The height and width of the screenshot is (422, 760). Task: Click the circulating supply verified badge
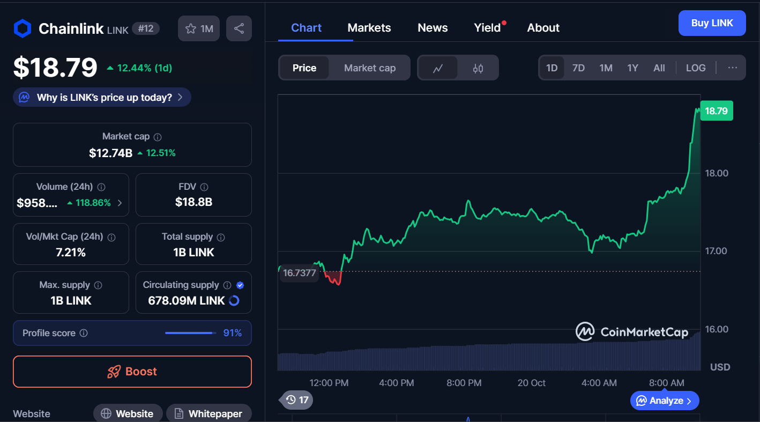click(240, 285)
